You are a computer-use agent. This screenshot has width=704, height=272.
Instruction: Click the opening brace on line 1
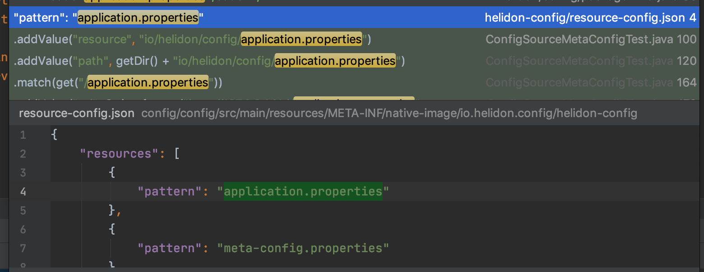click(x=54, y=134)
